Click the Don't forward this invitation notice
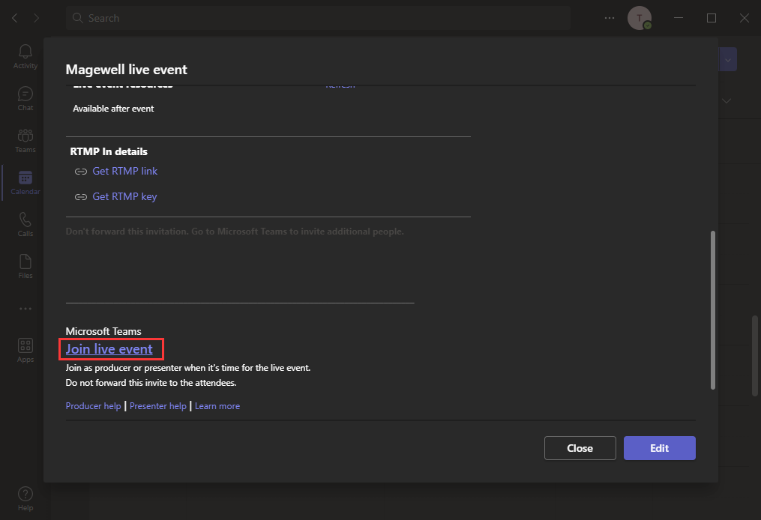This screenshot has height=520, width=761. pyautogui.click(x=235, y=232)
